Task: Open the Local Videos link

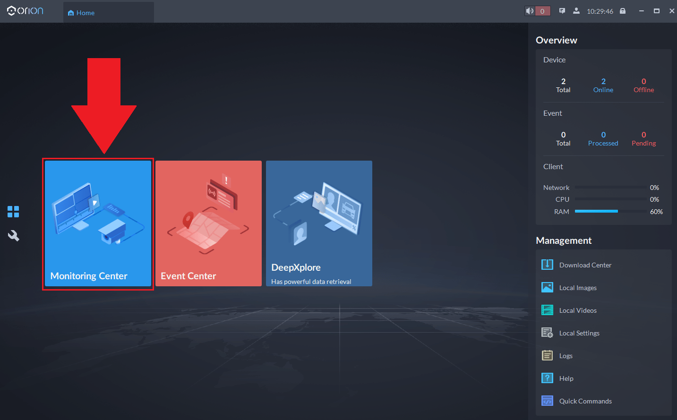Action: click(x=577, y=310)
